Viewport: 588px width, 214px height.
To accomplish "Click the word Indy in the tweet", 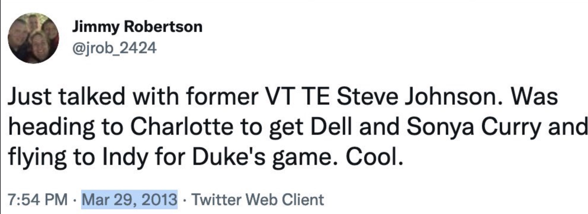I will [x=125, y=157].
